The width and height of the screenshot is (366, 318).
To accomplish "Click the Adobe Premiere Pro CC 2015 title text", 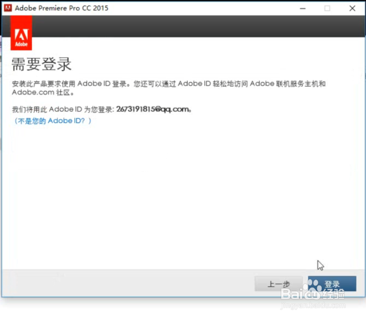I will click(x=62, y=8).
